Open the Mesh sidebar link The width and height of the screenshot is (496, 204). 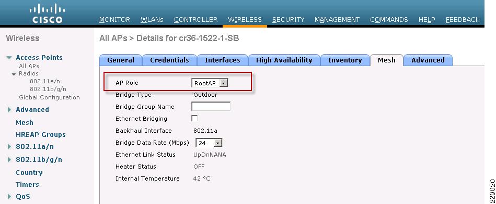[x=25, y=122]
